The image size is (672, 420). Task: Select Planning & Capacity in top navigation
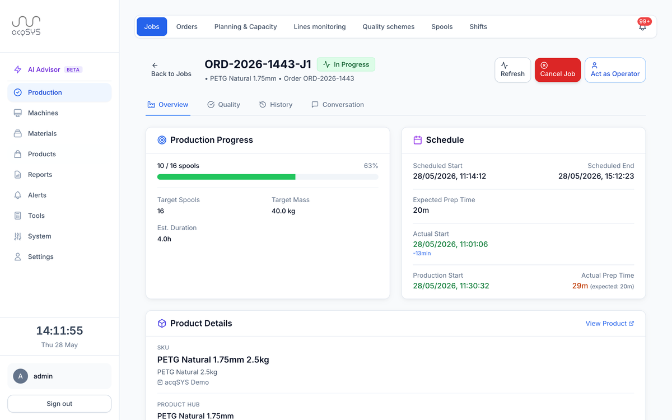click(246, 26)
